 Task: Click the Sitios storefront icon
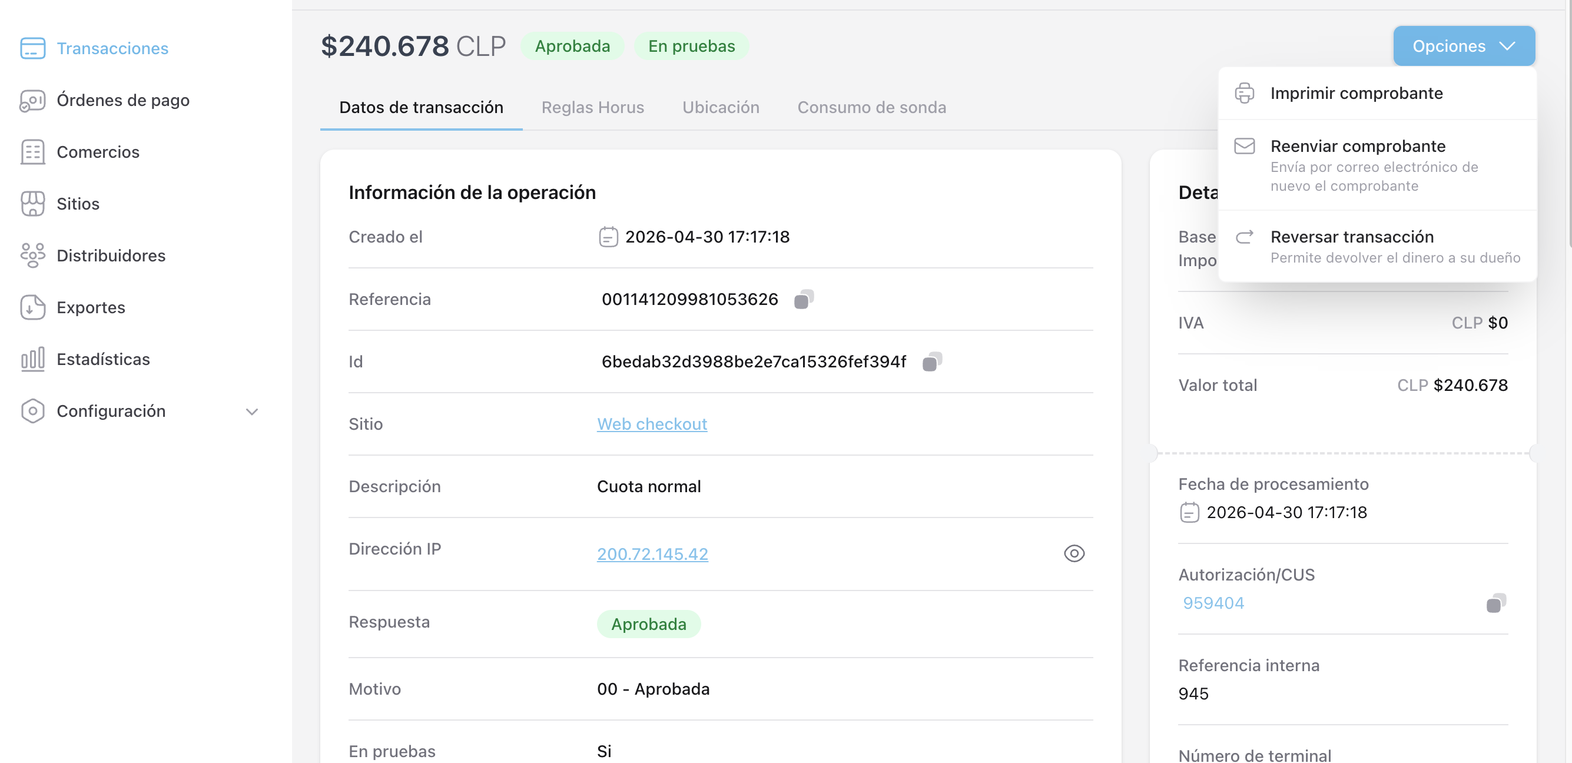[32, 204]
